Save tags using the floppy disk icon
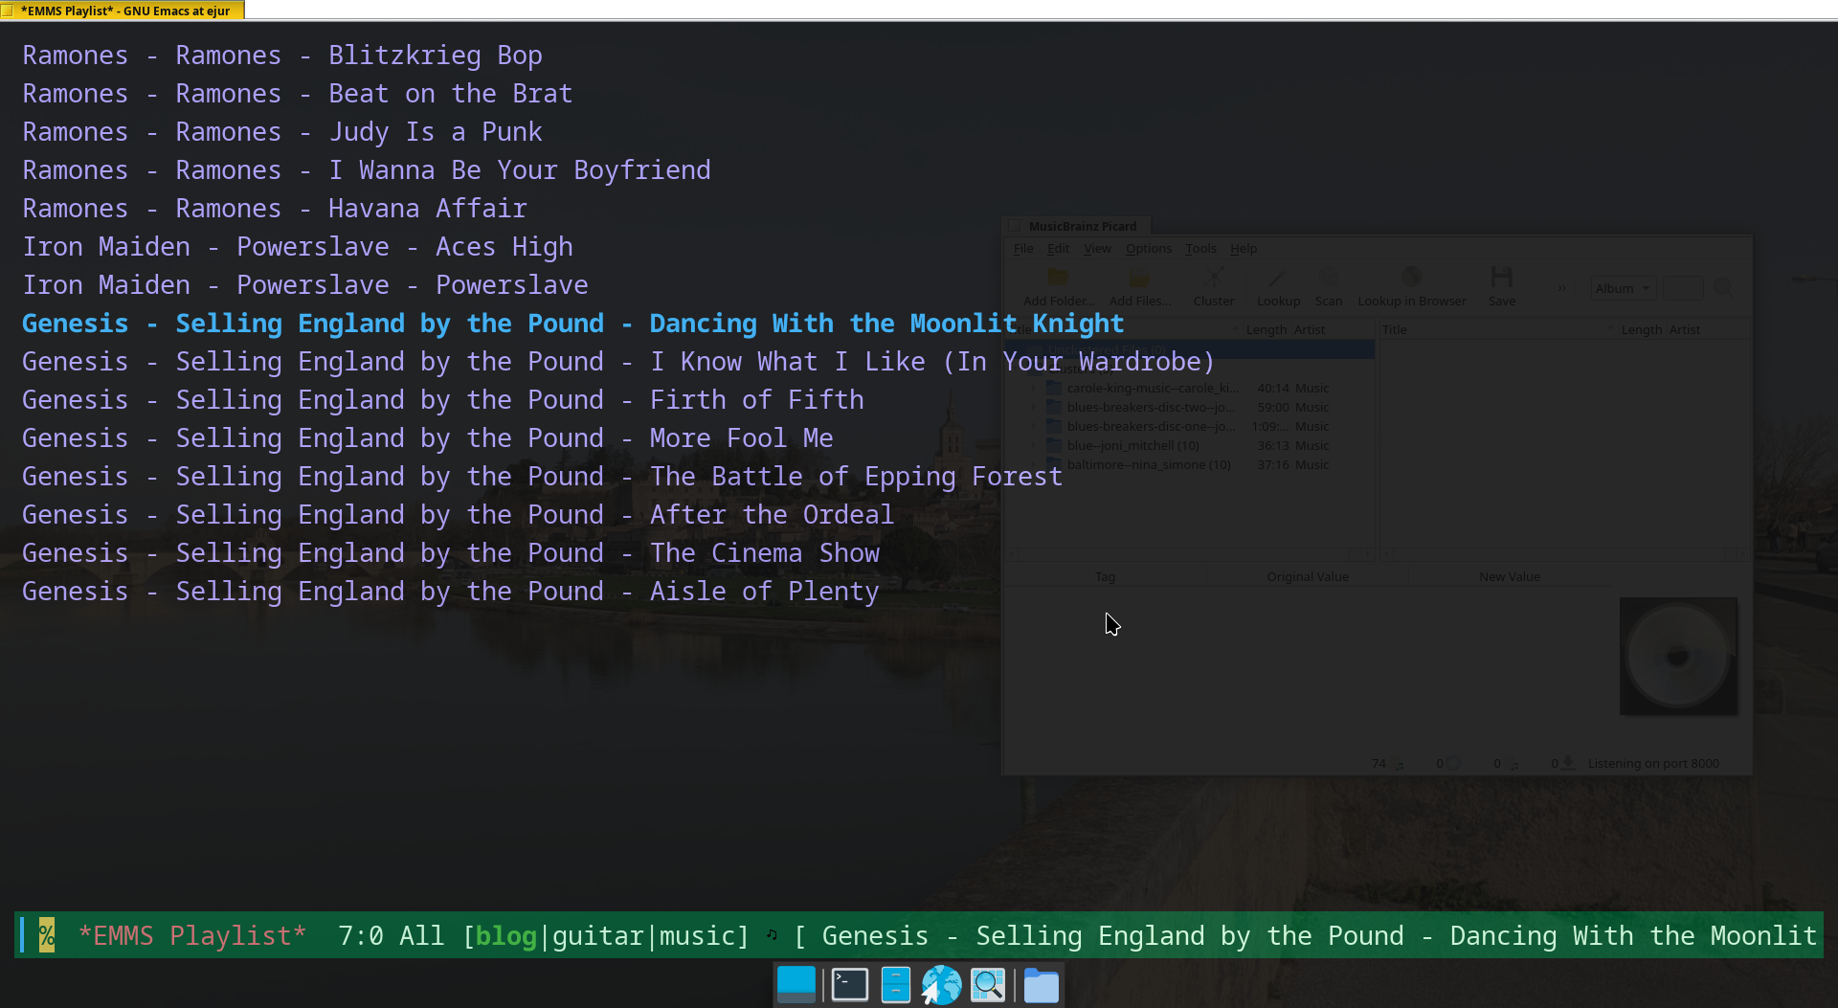The height and width of the screenshot is (1008, 1838). (1502, 277)
